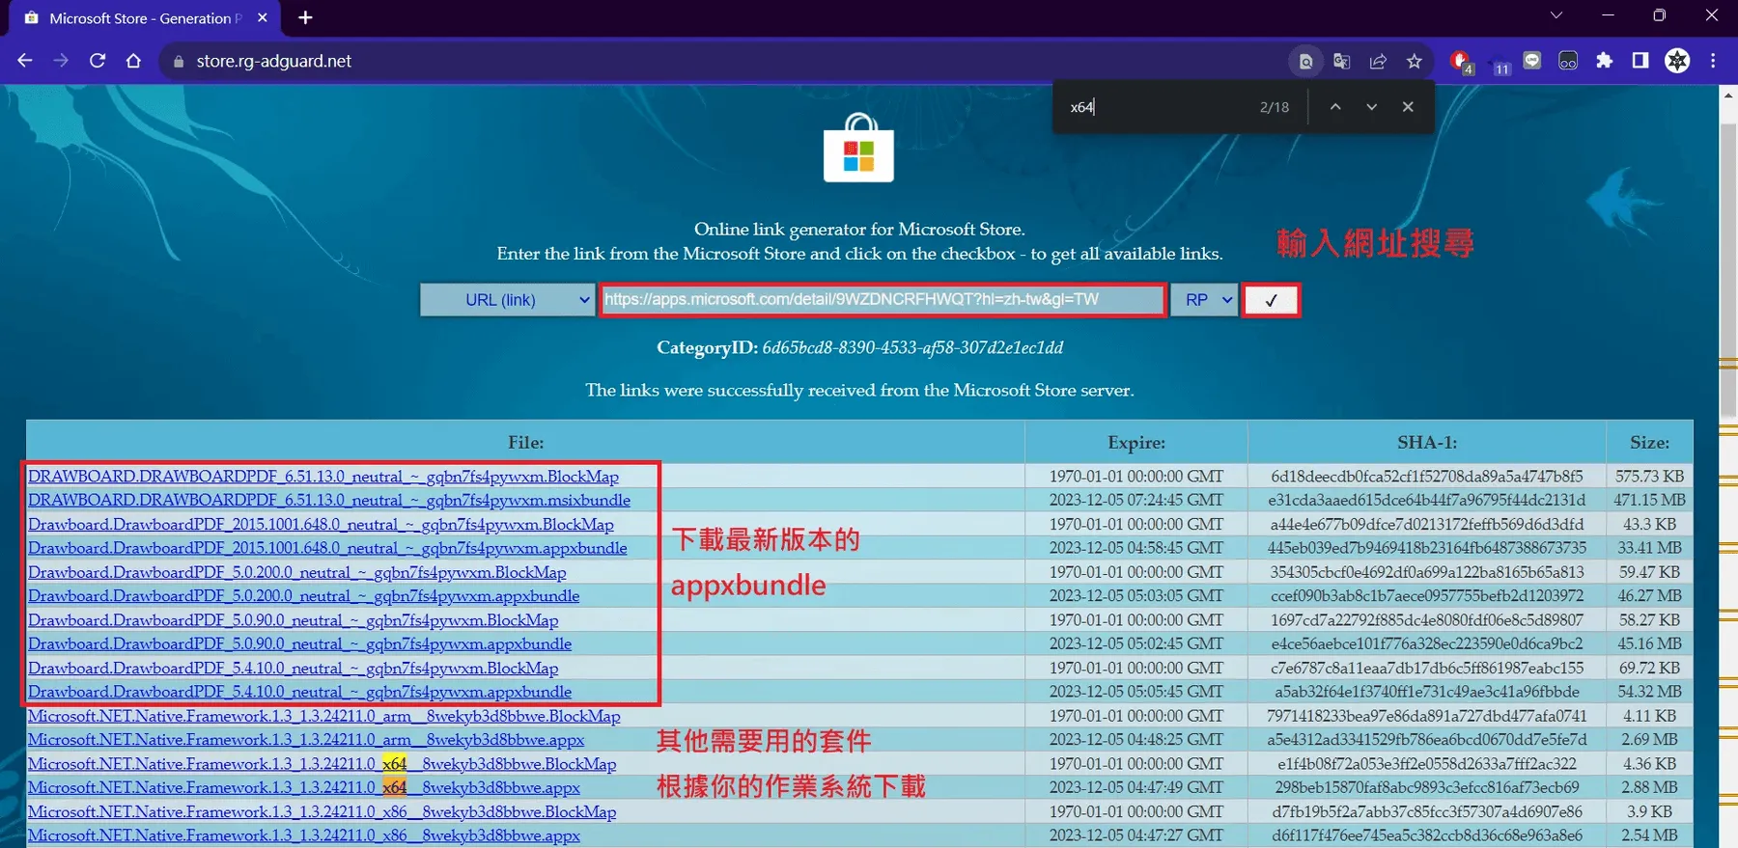Click the SHA-1 hash starting with 298beb15870
Image resolution: width=1738 pixels, height=848 pixels.
tap(1427, 787)
